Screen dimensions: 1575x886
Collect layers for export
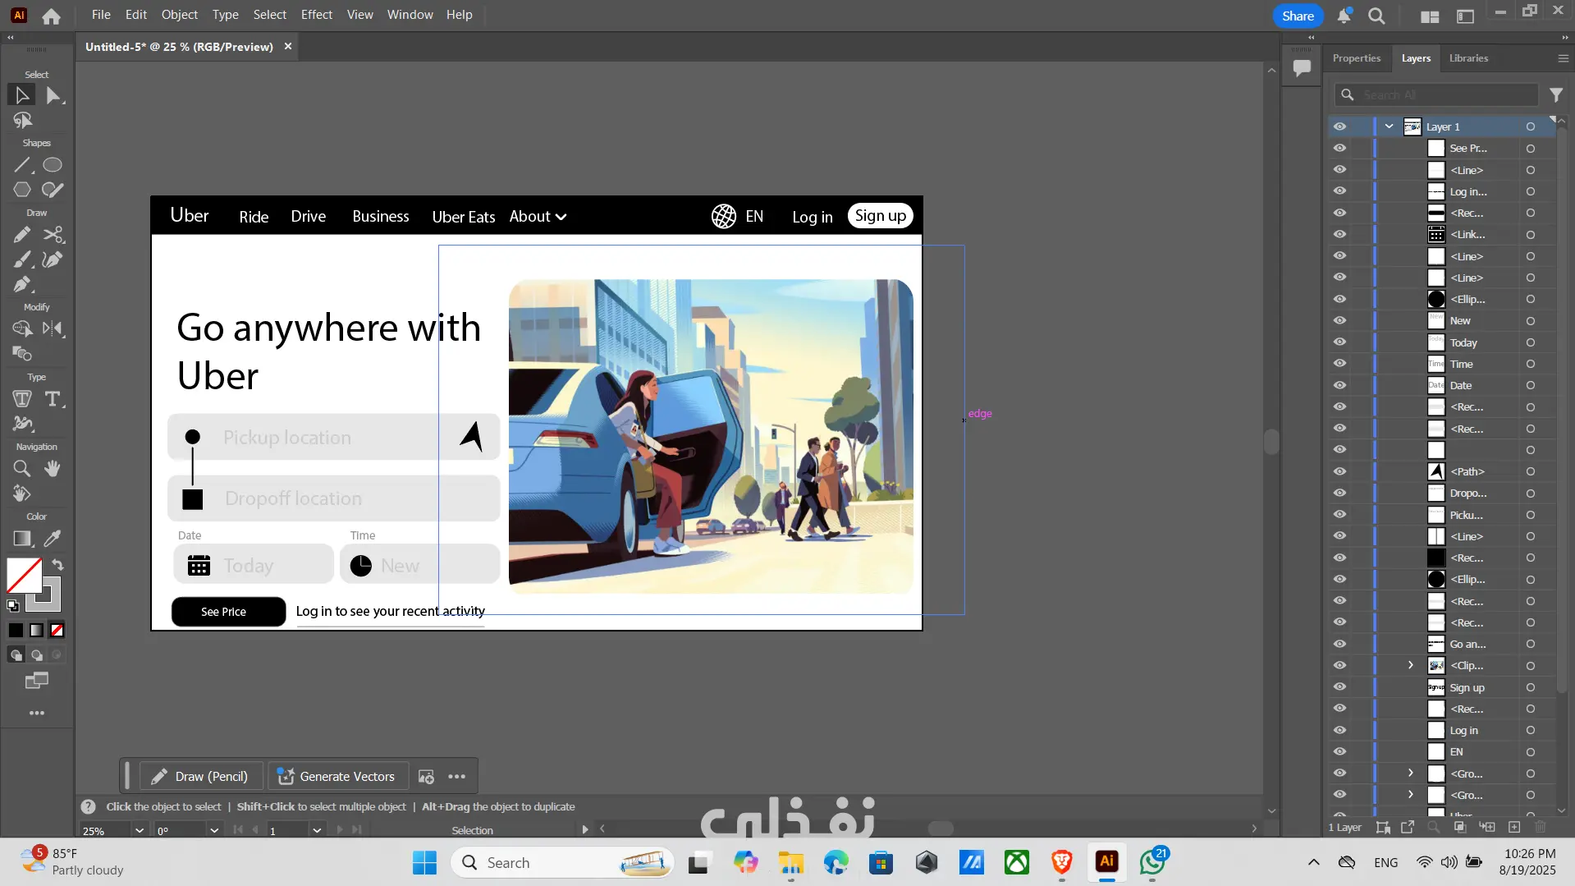click(x=1408, y=828)
